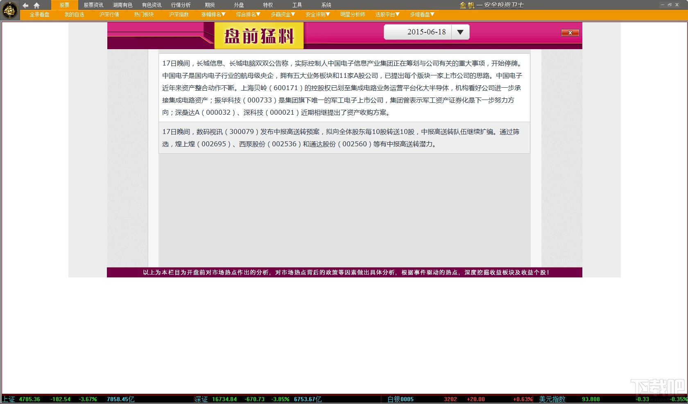Expand the 多赢资金 dropdown
Viewport: 688px width, 404px height.
[x=283, y=14]
